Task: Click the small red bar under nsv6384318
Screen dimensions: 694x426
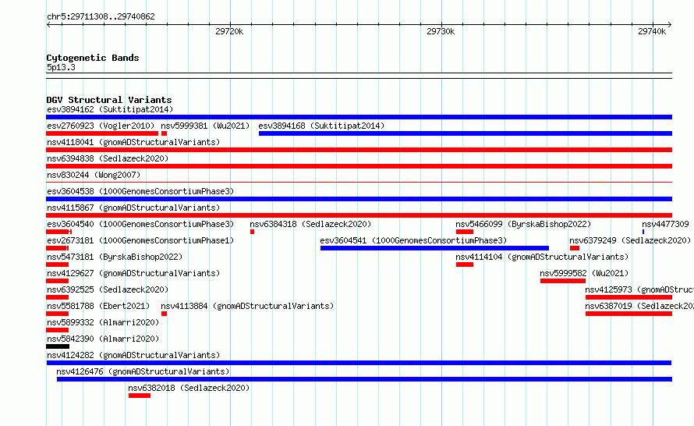Action: pos(253,232)
